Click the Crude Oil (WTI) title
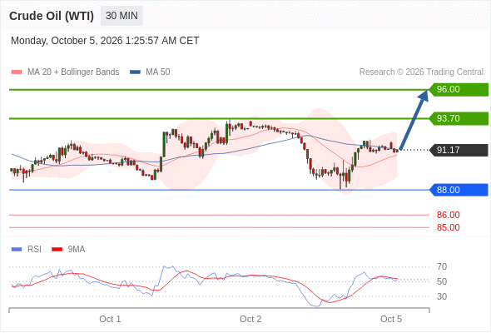 [x=52, y=16]
